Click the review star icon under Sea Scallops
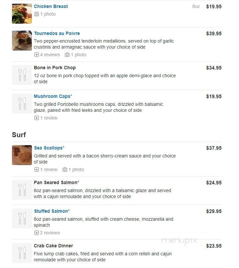The width and height of the screenshot is (239, 268). [37, 170]
